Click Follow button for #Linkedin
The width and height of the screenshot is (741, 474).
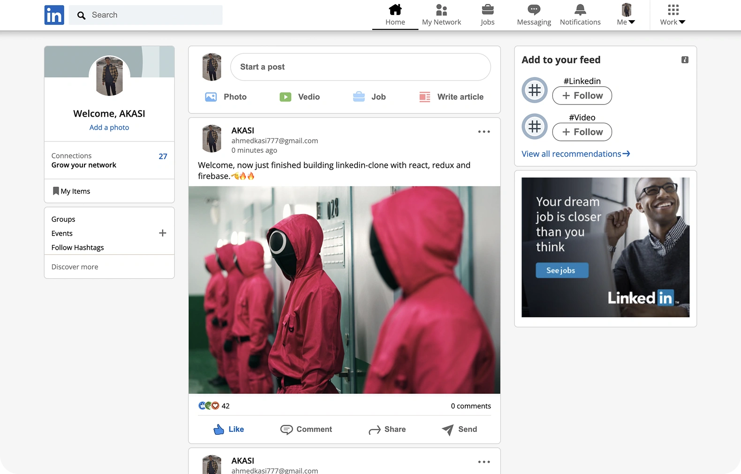tap(582, 96)
